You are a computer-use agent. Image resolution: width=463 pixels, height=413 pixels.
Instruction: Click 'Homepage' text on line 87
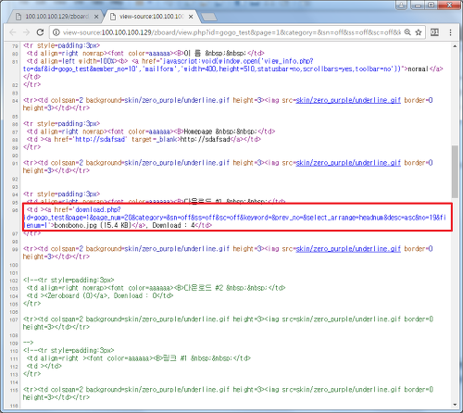click(198, 131)
